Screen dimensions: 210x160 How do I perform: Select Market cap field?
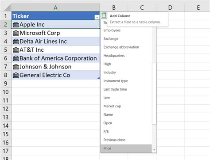[126, 106]
